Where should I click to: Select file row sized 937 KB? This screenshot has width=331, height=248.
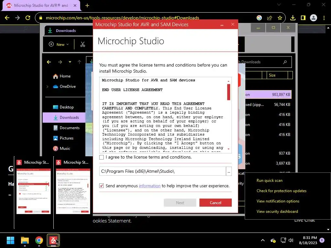(268, 153)
